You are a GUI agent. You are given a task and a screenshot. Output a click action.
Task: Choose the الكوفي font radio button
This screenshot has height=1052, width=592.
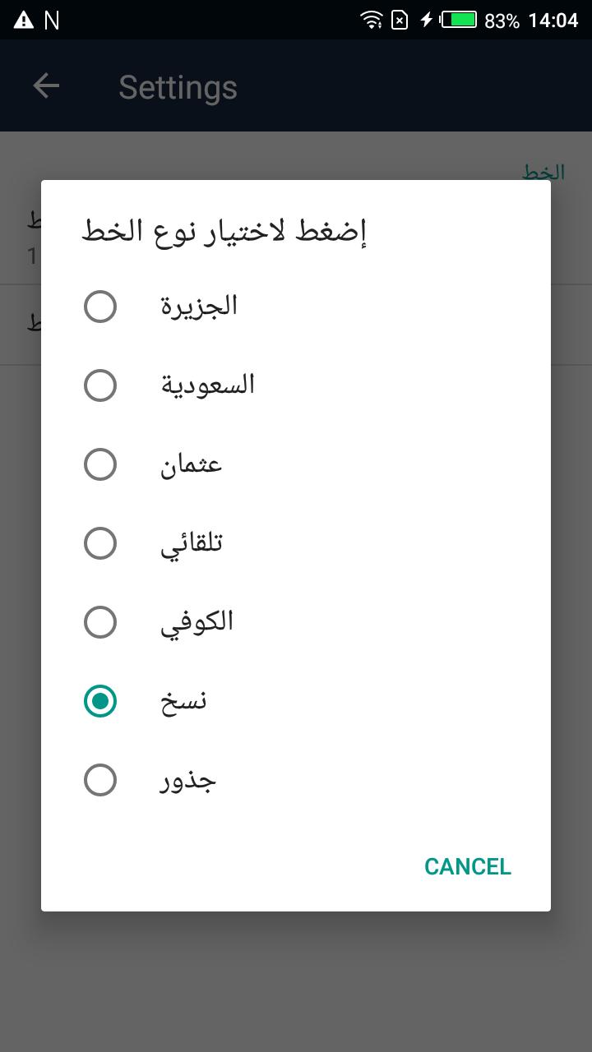[x=100, y=622]
